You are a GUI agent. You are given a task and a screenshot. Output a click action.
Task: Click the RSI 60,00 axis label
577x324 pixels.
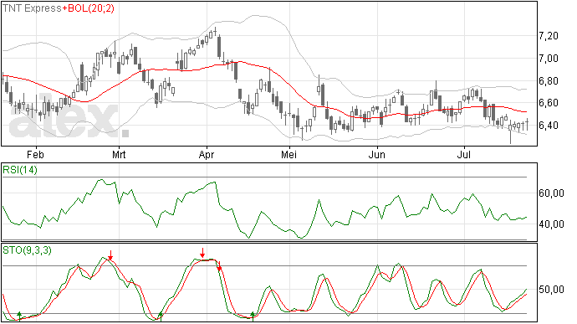pos(551,193)
